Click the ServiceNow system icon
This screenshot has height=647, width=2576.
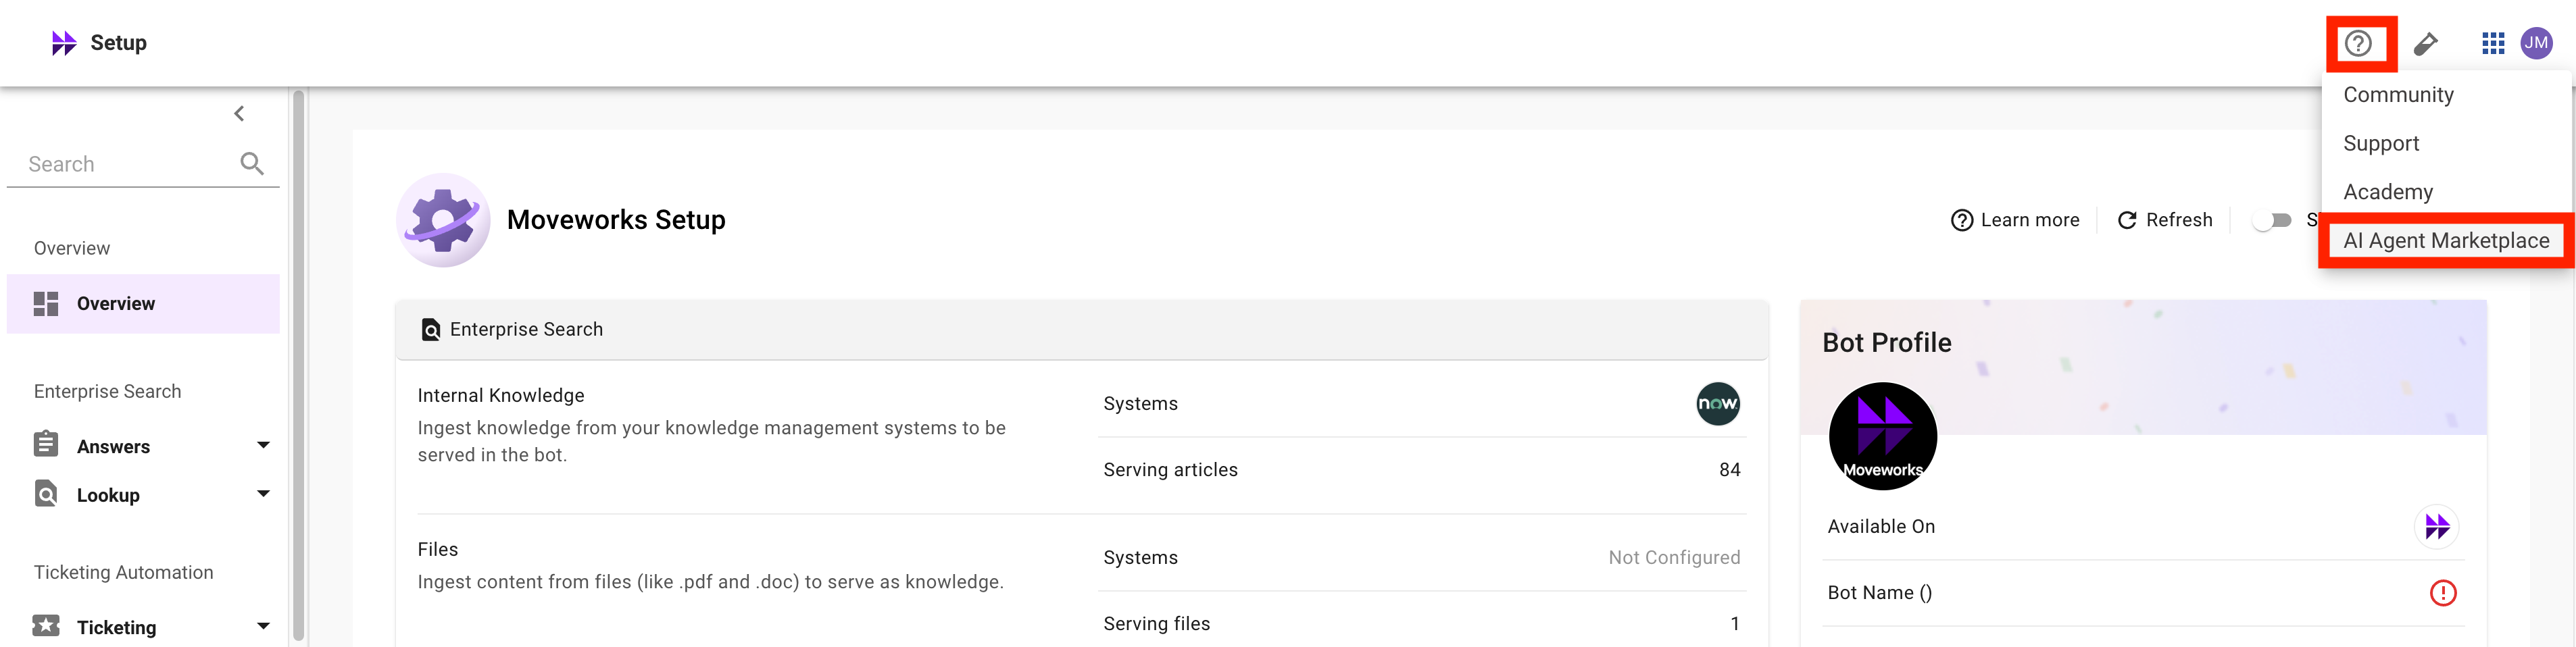click(x=1718, y=404)
